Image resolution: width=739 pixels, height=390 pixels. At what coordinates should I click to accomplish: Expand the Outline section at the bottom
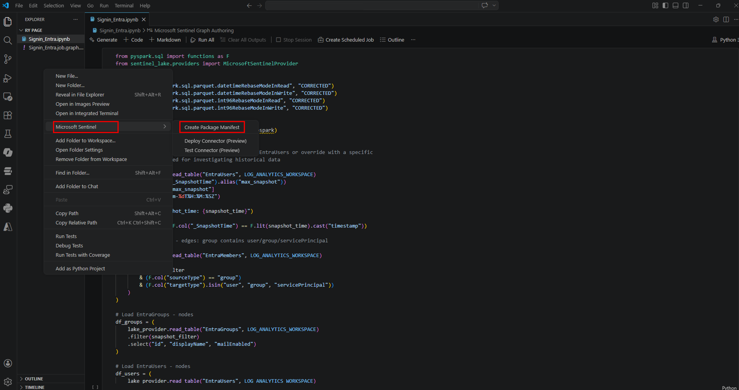pyautogui.click(x=34, y=379)
